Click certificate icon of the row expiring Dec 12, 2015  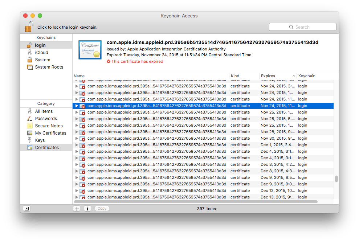(82, 191)
